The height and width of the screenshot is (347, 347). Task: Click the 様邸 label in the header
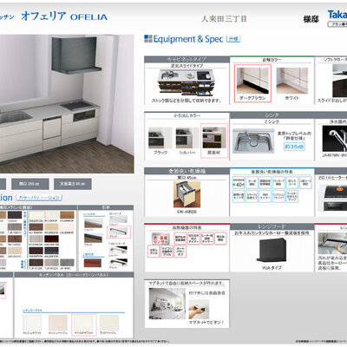tap(311, 19)
